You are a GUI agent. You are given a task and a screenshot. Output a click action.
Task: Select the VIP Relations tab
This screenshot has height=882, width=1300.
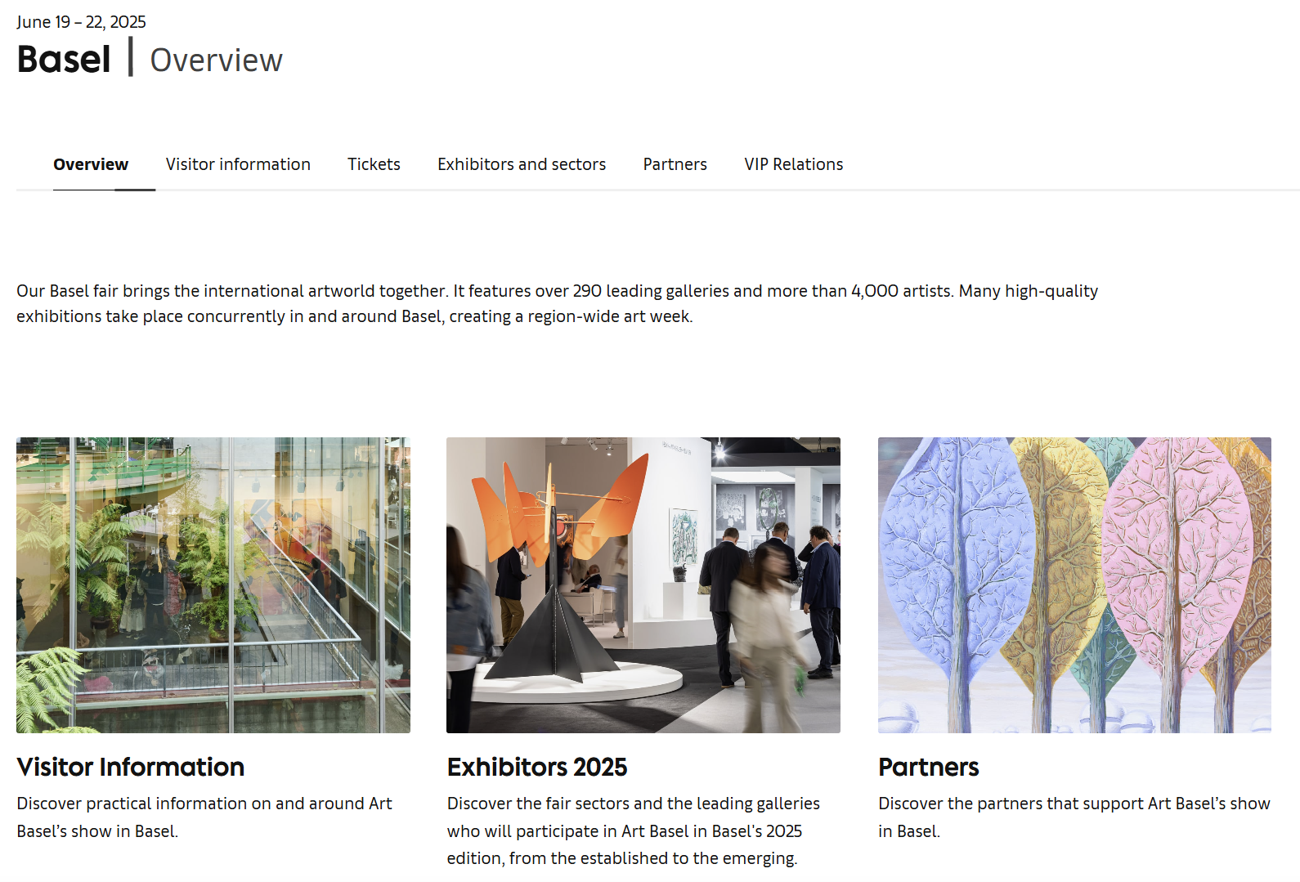[793, 164]
